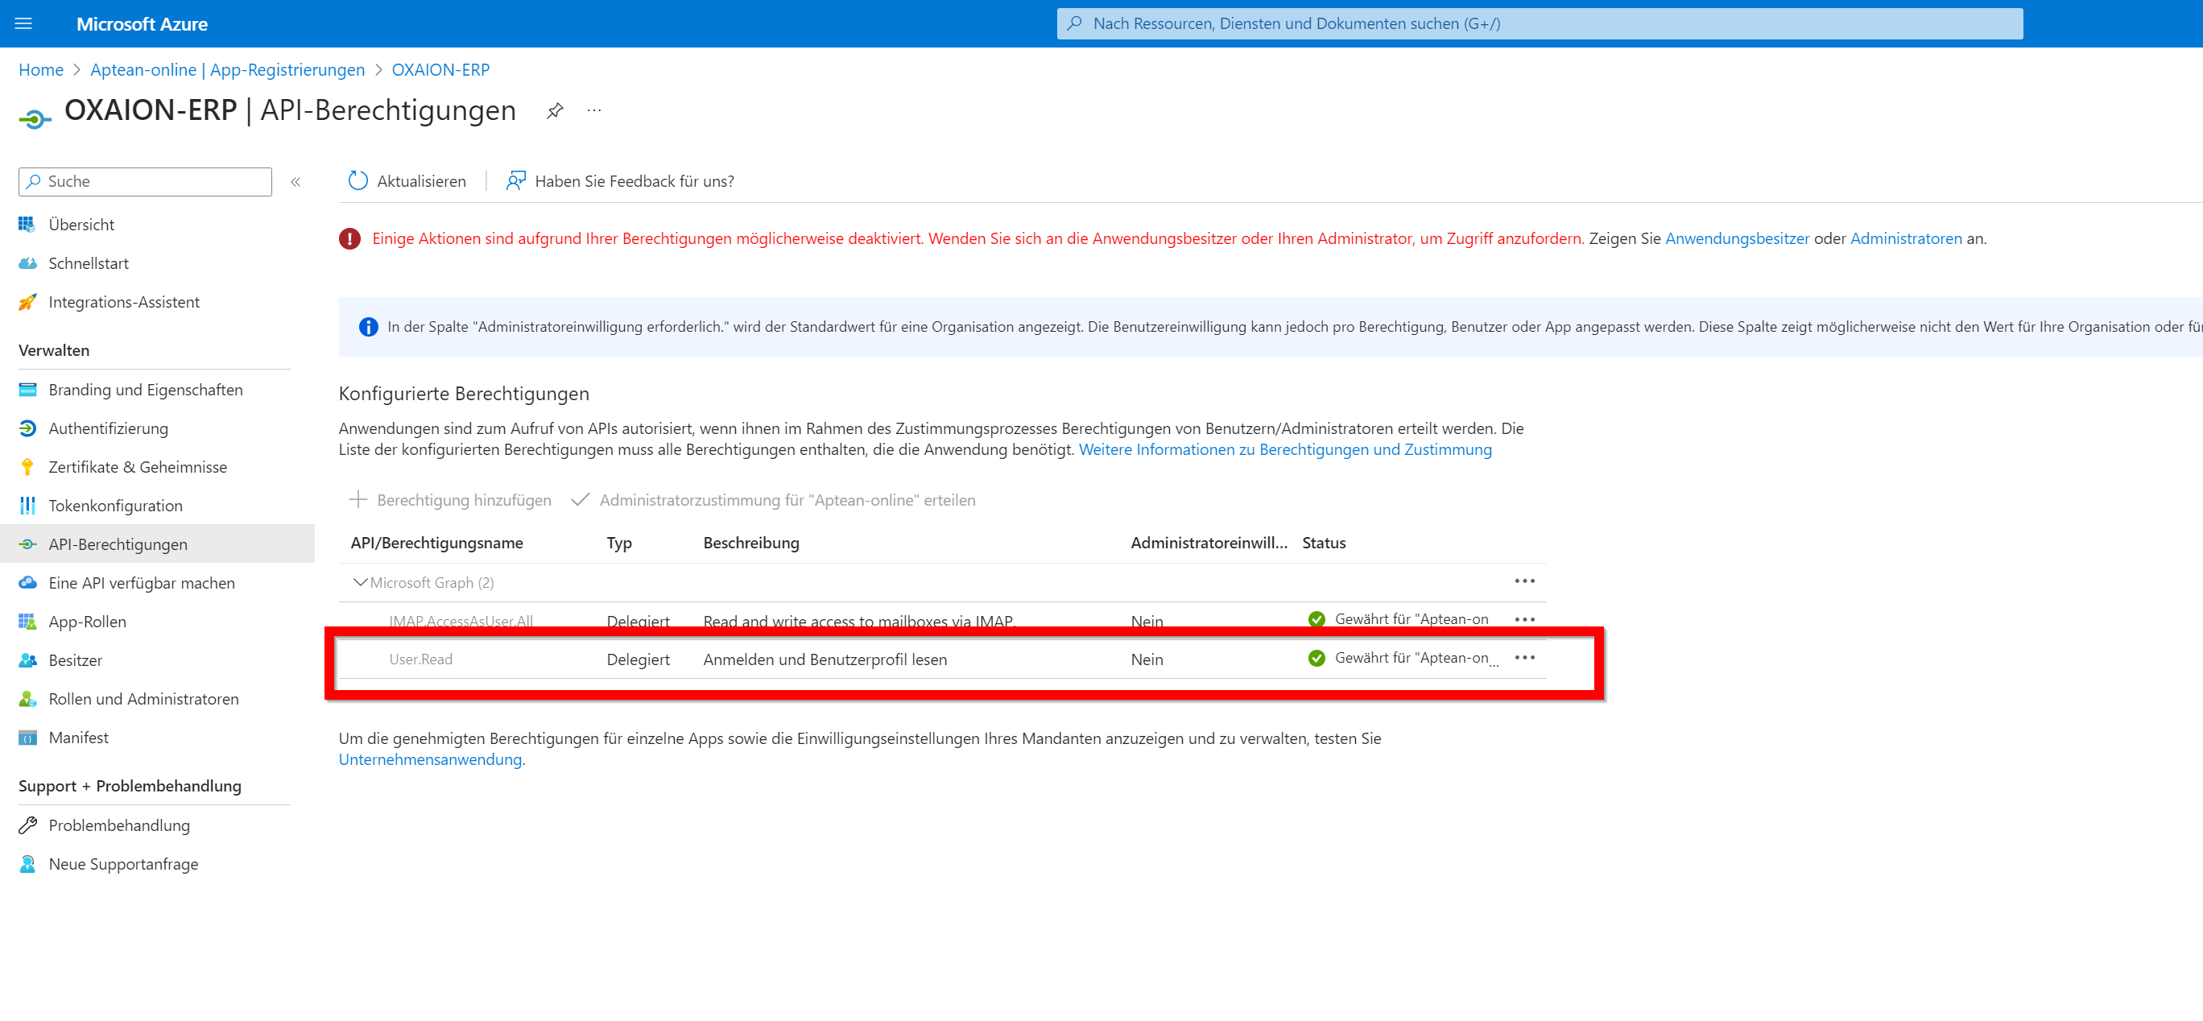
Task: Click the Manifest icon
Action: tap(27, 737)
